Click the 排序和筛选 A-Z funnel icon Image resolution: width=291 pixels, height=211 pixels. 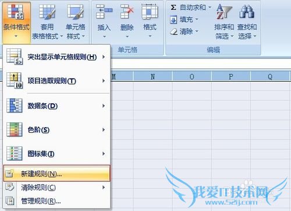coord(223,12)
